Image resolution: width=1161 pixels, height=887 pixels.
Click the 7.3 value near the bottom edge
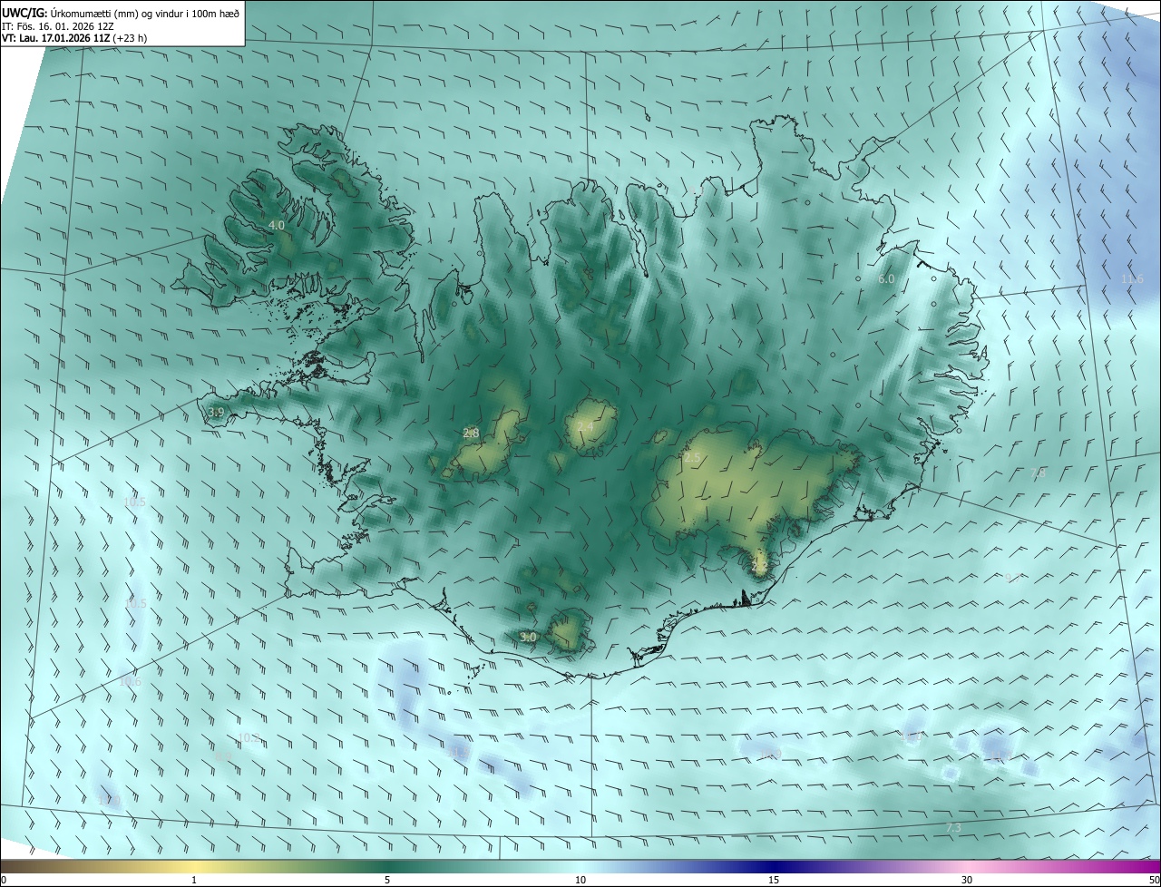click(x=953, y=828)
